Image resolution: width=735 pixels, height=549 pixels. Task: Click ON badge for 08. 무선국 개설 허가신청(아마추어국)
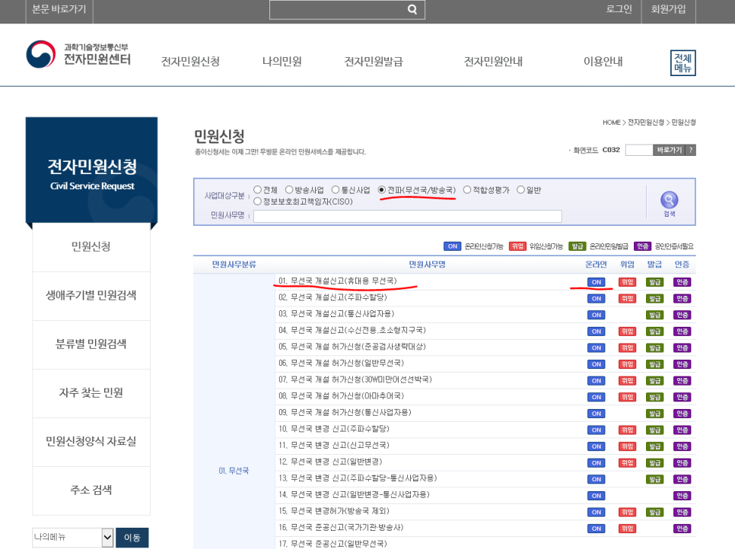click(x=597, y=397)
